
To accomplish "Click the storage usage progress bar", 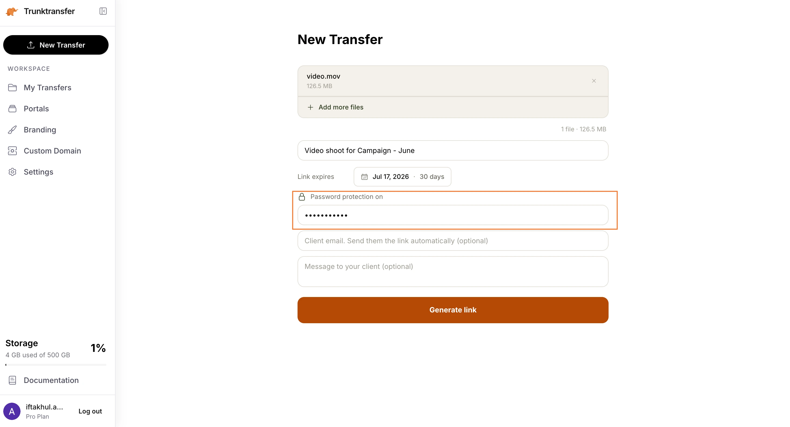I will pos(56,365).
